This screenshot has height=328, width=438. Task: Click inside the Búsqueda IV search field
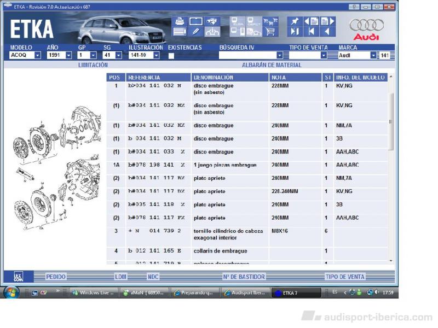(x=248, y=55)
